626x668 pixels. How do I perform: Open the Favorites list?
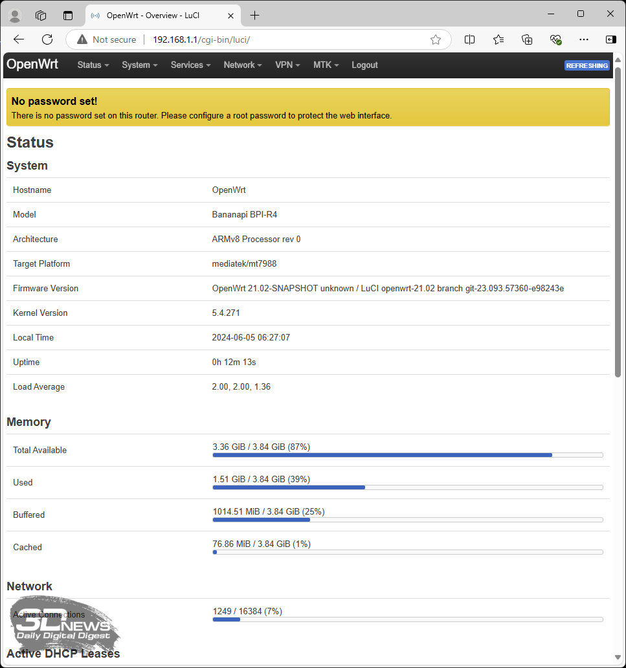click(498, 39)
